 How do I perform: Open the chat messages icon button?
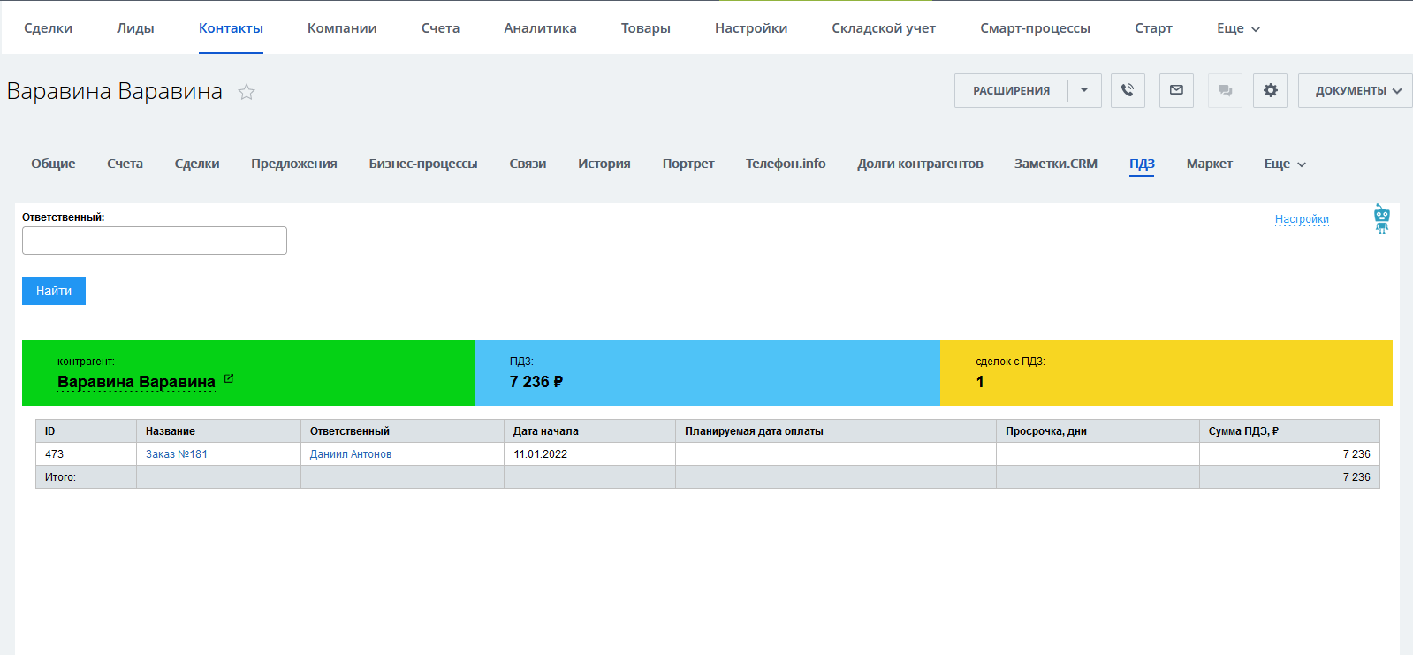tap(1225, 90)
